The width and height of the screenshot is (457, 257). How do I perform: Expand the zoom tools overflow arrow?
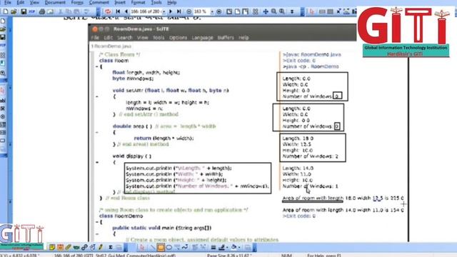pos(292,11)
